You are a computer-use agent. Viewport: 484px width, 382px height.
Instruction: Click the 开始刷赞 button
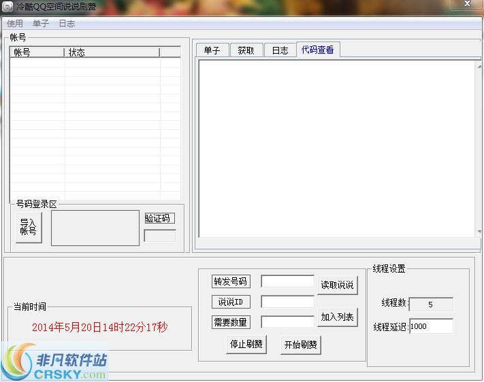[301, 345]
